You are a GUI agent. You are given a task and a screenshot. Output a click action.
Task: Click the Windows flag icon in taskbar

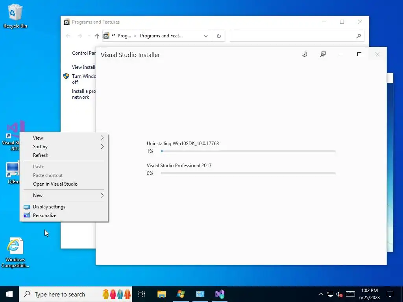pyautogui.click(x=181, y=294)
